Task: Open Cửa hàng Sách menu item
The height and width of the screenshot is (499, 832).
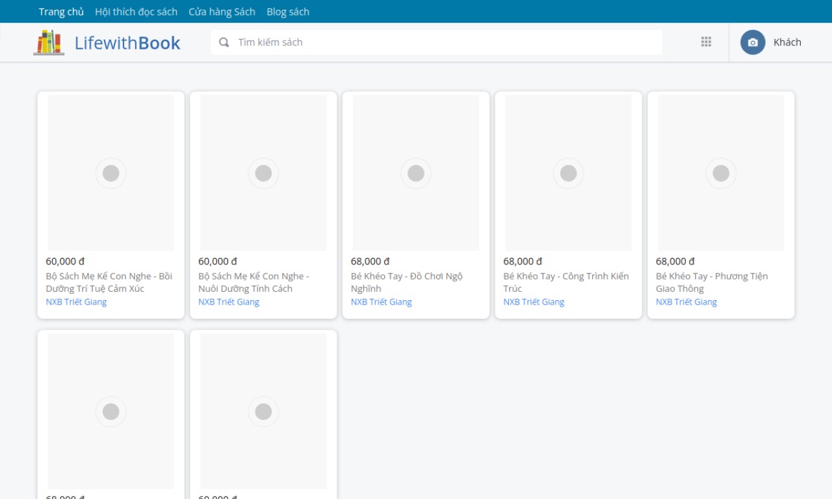Action: click(222, 12)
